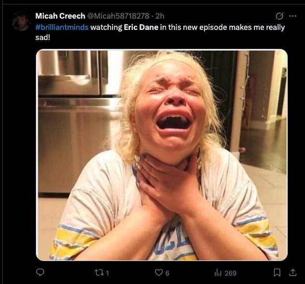The width and height of the screenshot is (305, 284).
Task: Click Micah Creech's profile avatar
Action: pos(22,21)
